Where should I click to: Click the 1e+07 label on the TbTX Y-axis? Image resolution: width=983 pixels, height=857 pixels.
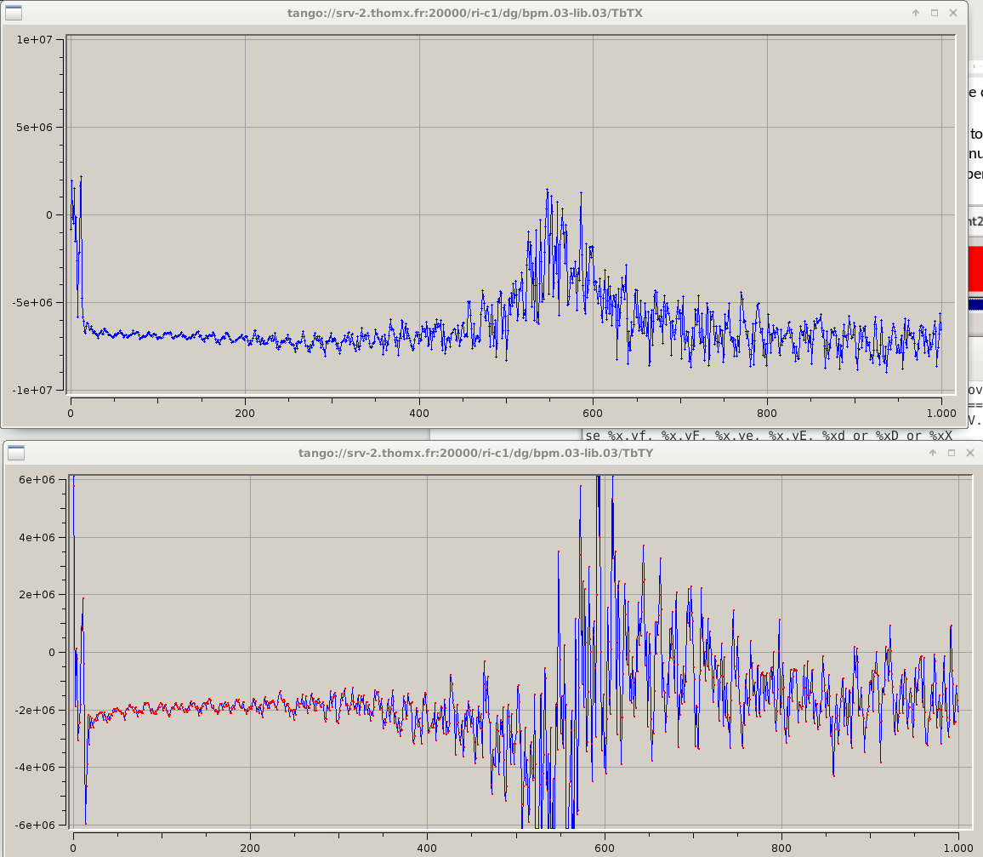point(36,39)
